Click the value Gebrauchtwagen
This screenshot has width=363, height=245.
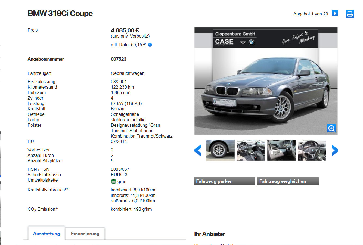pyautogui.click(x=128, y=73)
